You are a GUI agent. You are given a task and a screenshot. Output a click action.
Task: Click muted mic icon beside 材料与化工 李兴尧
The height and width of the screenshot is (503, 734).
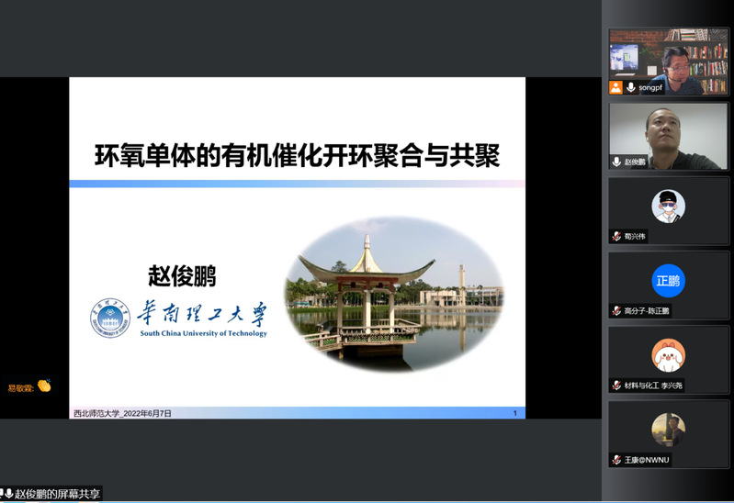(616, 386)
